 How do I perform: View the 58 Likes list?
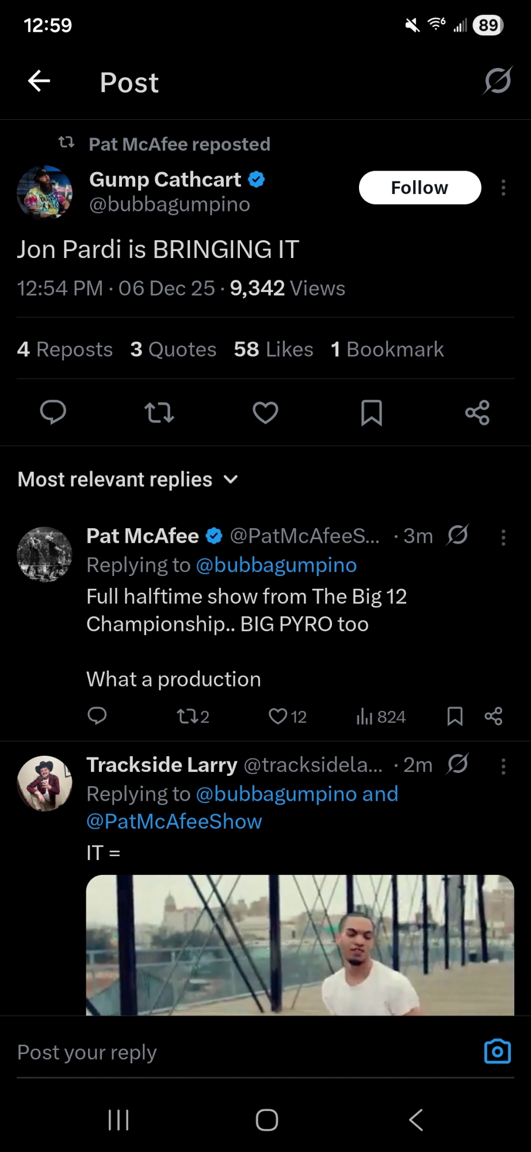pos(273,349)
